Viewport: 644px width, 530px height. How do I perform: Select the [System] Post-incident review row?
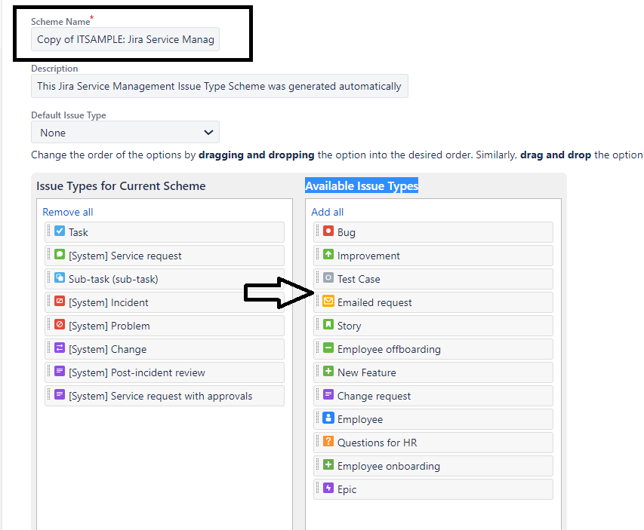165,373
